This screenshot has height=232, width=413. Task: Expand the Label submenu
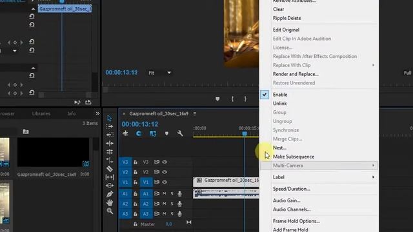coord(319,177)
